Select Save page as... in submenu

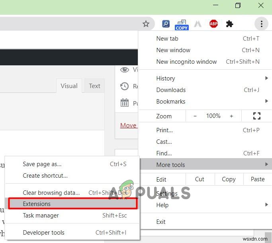click(72, 164)
